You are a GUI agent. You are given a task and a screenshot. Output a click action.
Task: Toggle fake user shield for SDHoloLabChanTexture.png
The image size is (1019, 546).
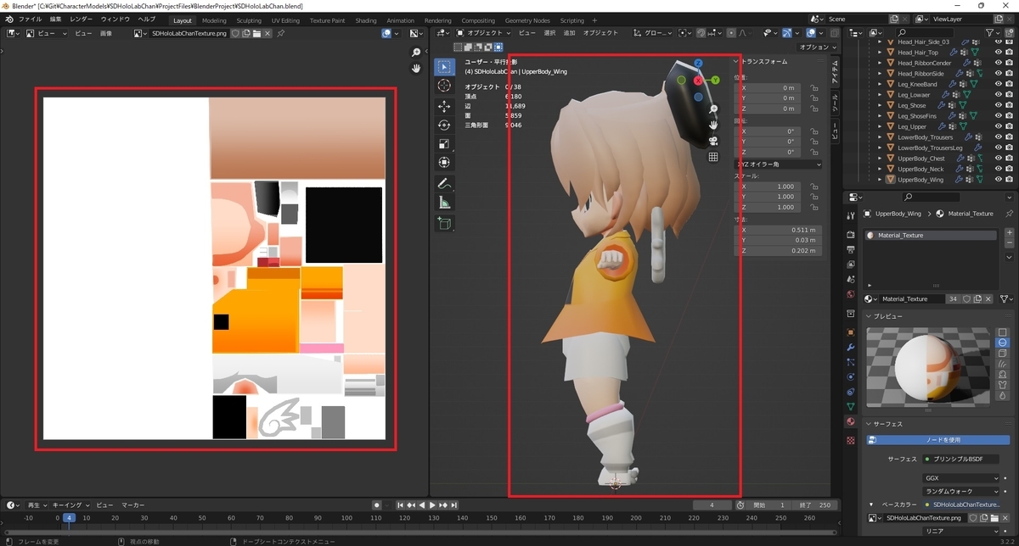click(x=234, y=34)
